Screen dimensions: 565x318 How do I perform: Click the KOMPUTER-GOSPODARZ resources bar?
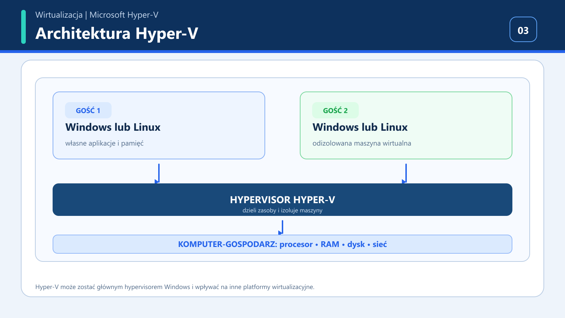282,244
